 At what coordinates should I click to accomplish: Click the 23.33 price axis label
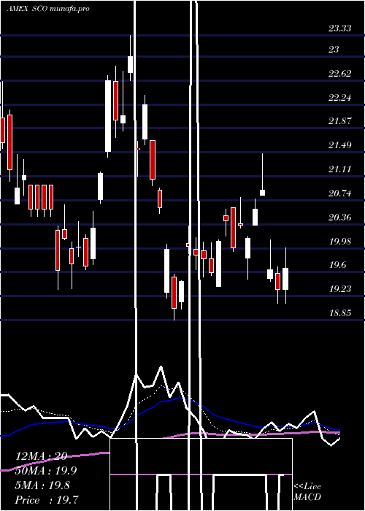(x=339, y=28)
